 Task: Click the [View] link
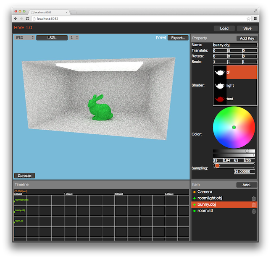(161, 37)
